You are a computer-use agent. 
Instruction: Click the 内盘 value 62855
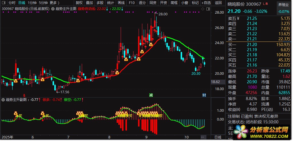tap(284, 92)
